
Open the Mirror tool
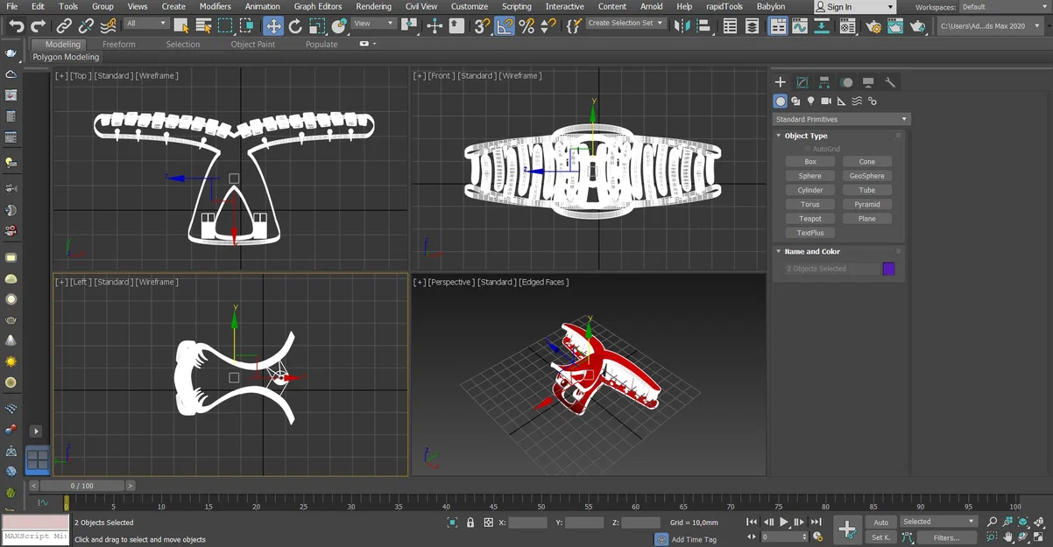684,26
